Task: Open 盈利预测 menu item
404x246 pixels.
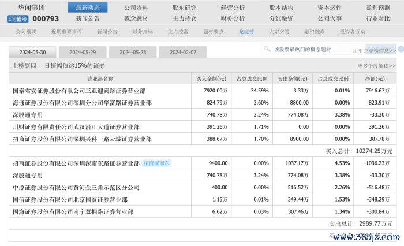Action: [377, 8]
